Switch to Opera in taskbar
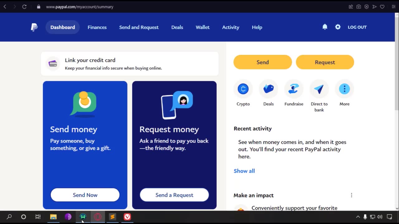 tap(98, 217)
